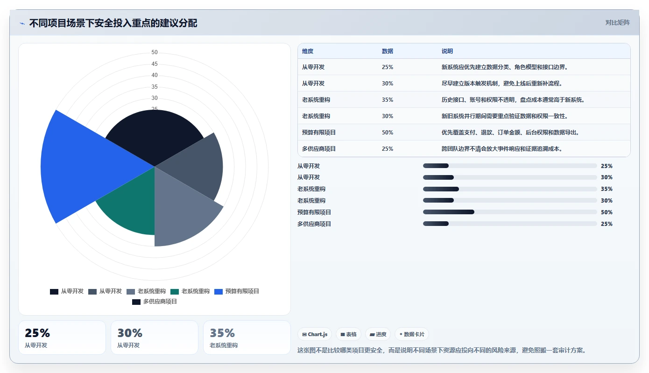Click the 40 radial axis label
The image size is (649, 373).
point(155,75)
